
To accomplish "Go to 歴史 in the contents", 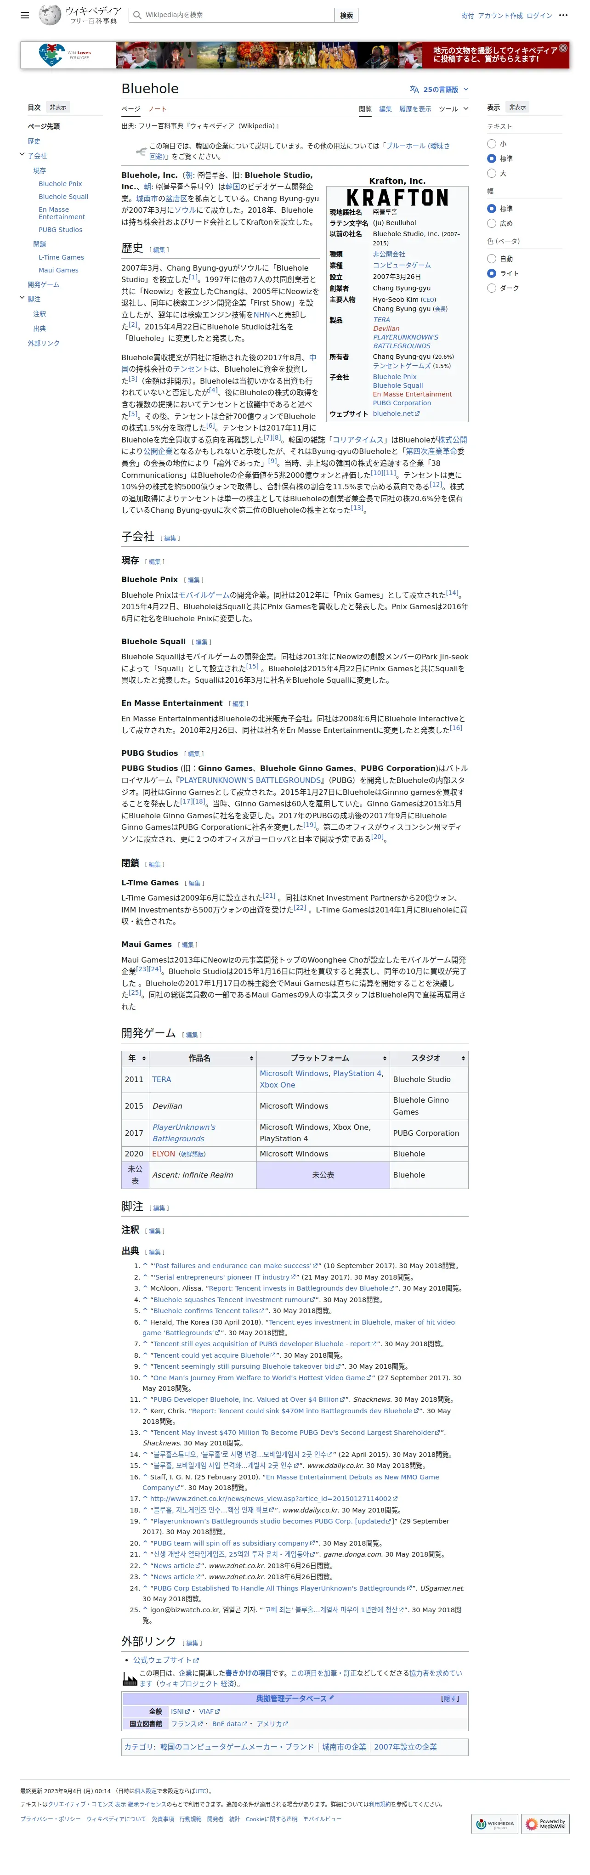I will (34, 141).
